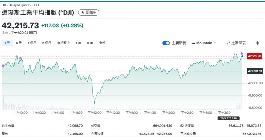This screenshot has width=265, height=140.
Task: Select the 1天 time range tab
Action: (7, 43)
